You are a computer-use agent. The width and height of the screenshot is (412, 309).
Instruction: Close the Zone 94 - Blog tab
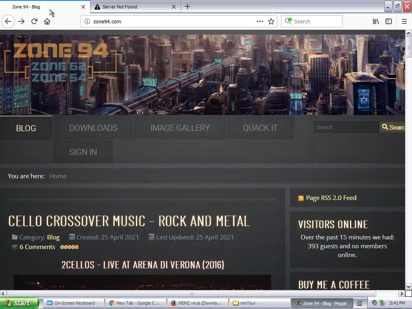click(x=83, y=7)
